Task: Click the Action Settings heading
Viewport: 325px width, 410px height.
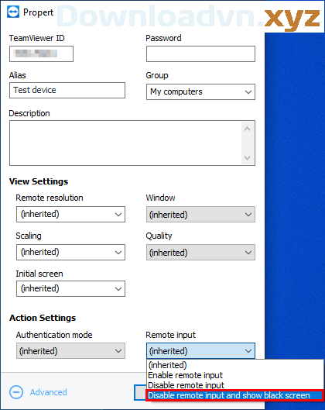Action: click(x=43, y=318)
